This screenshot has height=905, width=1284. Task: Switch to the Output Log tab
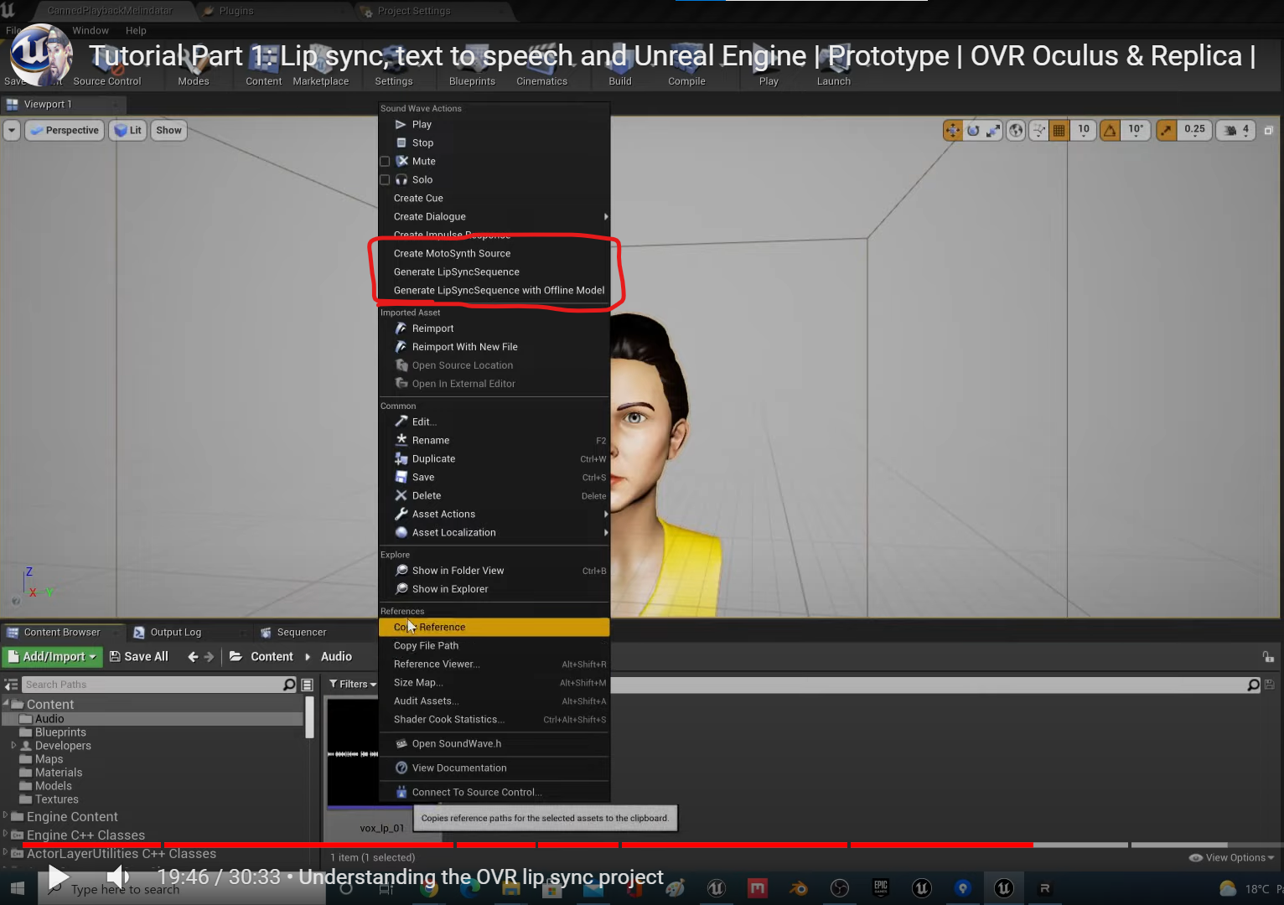[x=176, y=633]
